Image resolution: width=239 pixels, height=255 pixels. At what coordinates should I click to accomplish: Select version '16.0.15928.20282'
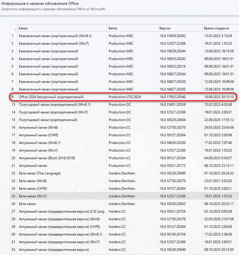pos(180,36)
